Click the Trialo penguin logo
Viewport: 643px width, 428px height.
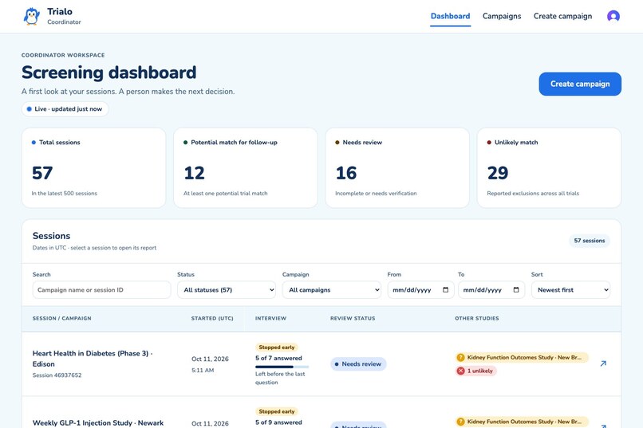point(32,17)
